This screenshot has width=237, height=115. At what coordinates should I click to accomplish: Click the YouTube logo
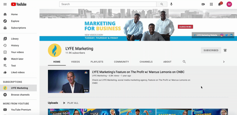point(19,4)
